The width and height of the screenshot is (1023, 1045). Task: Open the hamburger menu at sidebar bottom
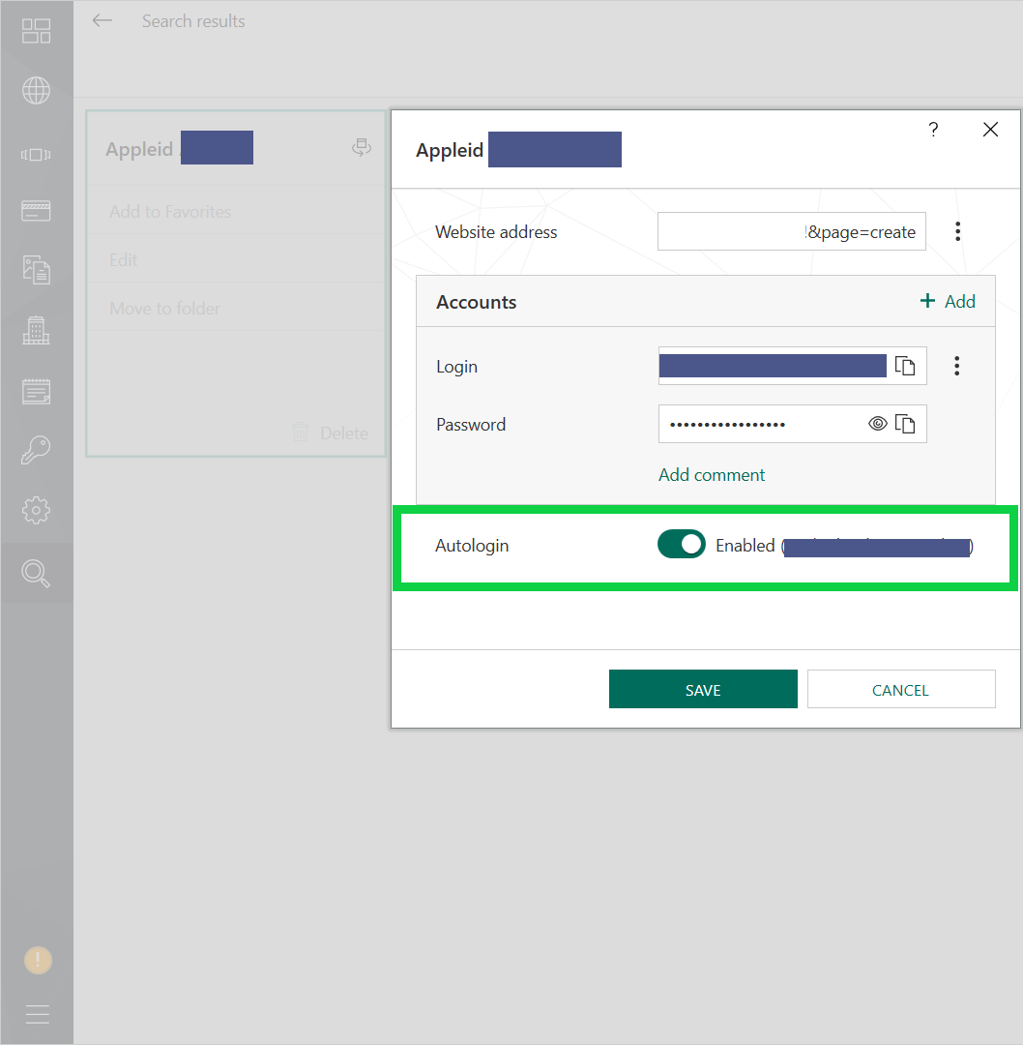coord(38,1014)
